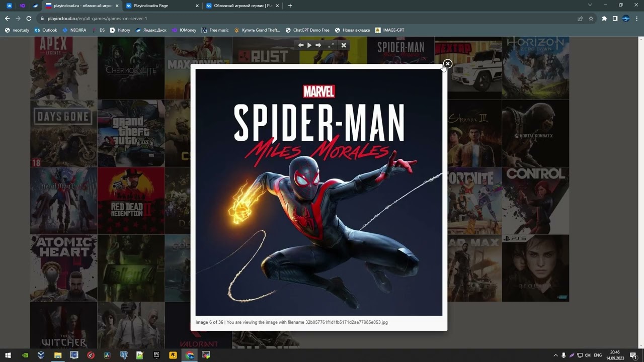Switch to Playincloudru Page tab
The width and height of the screenshot is (644, 362).
tap(161, 6)
